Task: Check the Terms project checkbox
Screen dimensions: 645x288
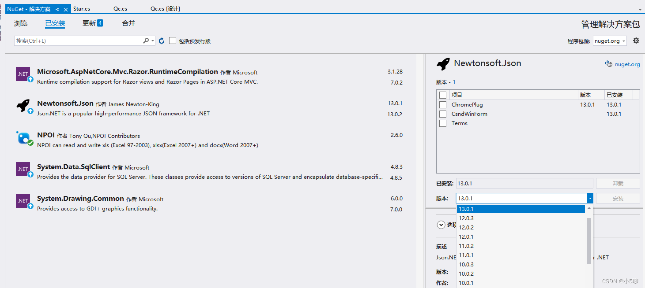Action: point(443,123)
